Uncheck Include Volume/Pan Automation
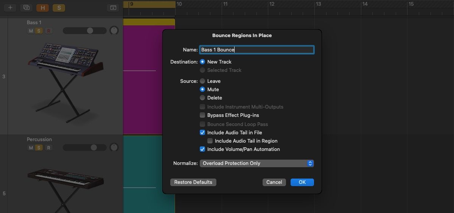The height and width of the screenshot is (213, 454). click(202, 149)
